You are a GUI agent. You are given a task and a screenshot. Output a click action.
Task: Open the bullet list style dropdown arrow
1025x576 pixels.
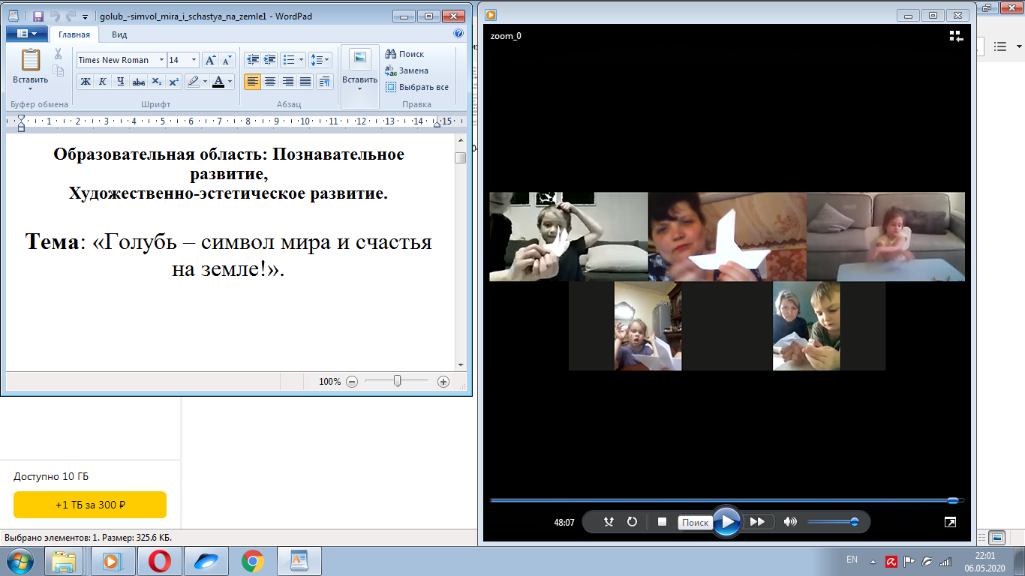coord(302,60)
